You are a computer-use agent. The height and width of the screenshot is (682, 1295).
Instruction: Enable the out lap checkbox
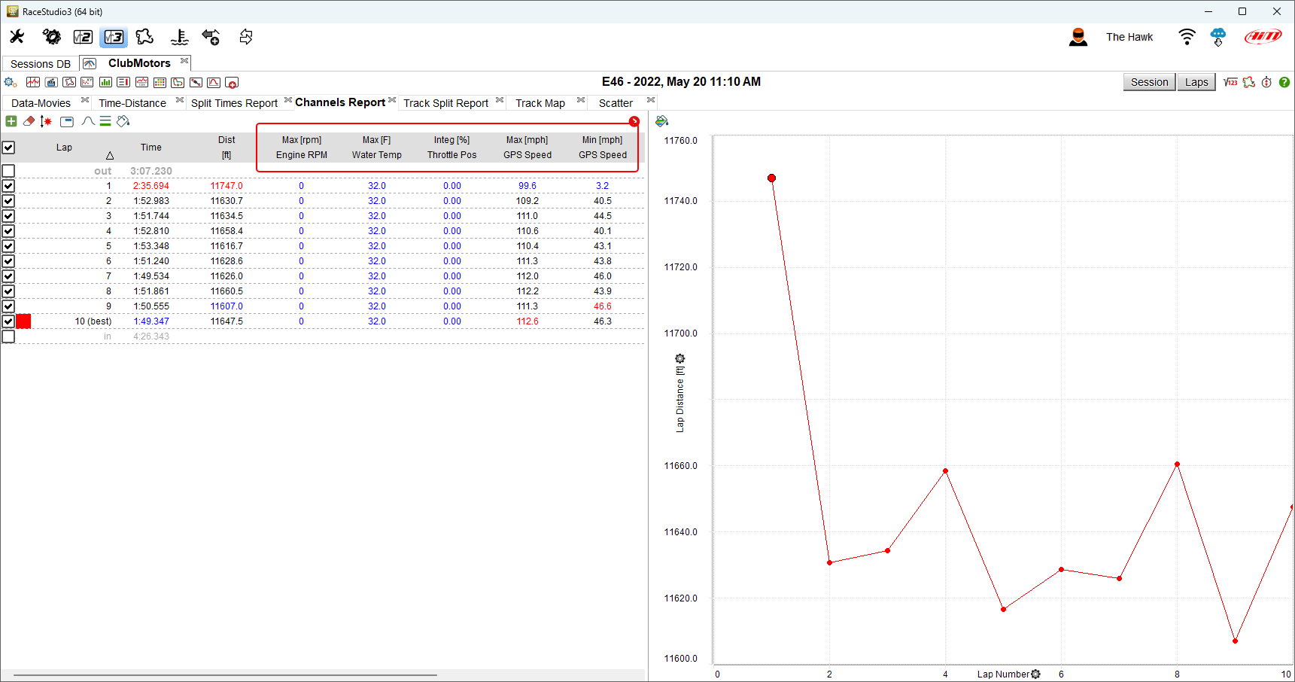(8, 171)
